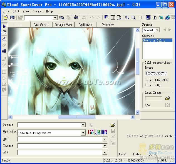This screenshot has height=164, width=176.
Task: Click the Copy toolbar icon
Action: [61, 18]
